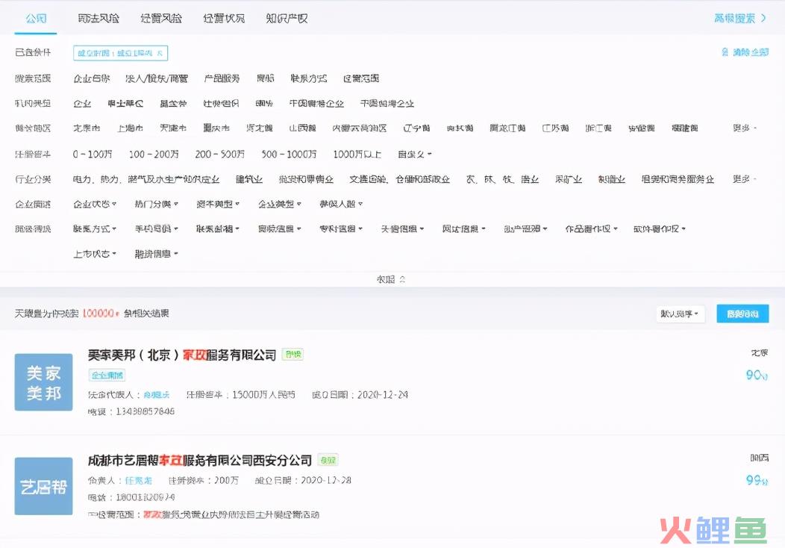This screenshot has width=785, height=548.
Task: Open the 联系邮箱 filter dropdown
Action: [x=218, y=229]
